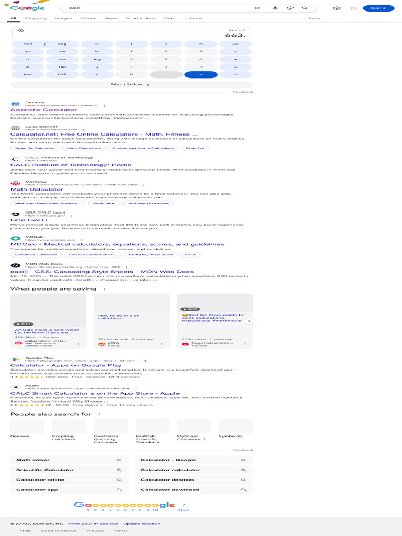This screenshot has height=536, width=402.
Task: Switch to the Web tab
Action: click(169, 18)
